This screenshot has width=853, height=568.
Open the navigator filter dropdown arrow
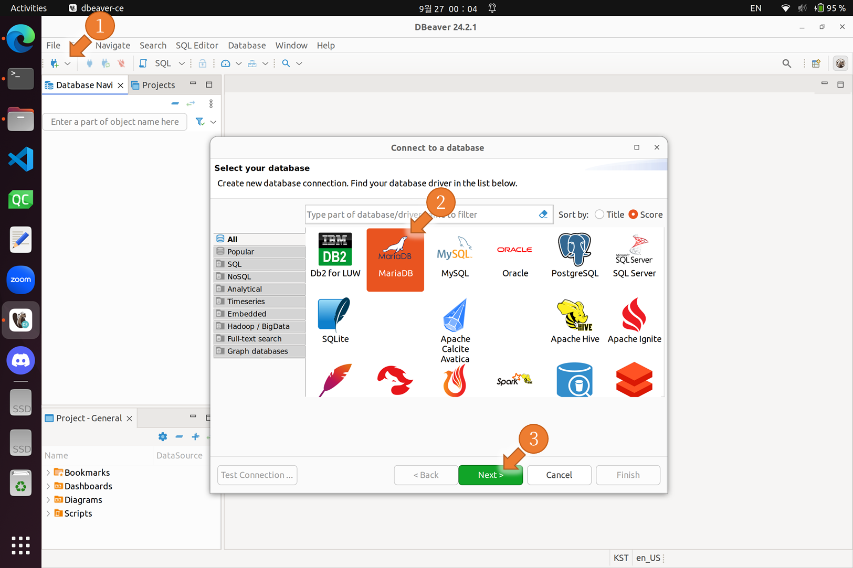(213, 122)
